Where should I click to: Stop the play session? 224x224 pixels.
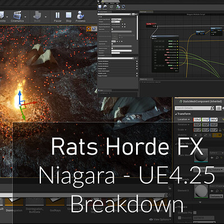click(x=68, y=16)
